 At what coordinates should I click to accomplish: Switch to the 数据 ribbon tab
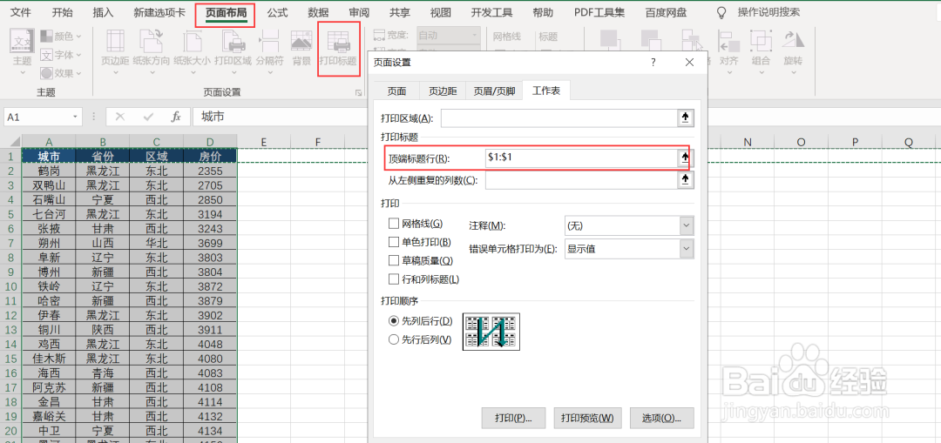[318, 12]
